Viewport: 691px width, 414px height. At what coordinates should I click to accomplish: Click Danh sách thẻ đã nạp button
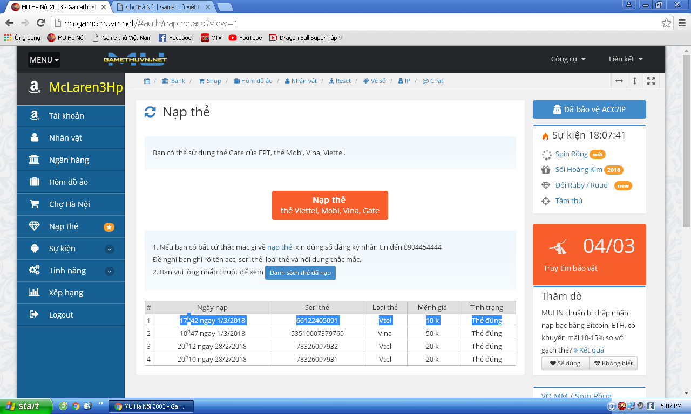coord(300,273)
